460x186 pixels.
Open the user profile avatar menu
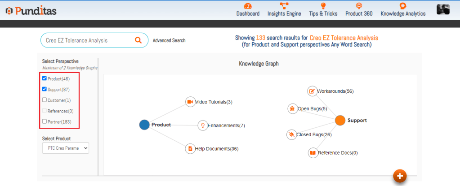(443, 9)
